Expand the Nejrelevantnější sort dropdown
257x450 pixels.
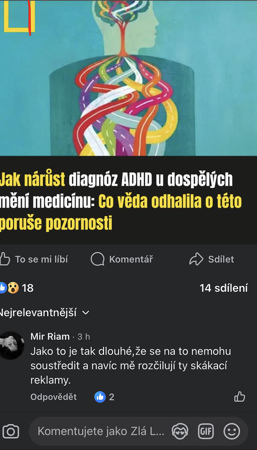pos(45,312)
